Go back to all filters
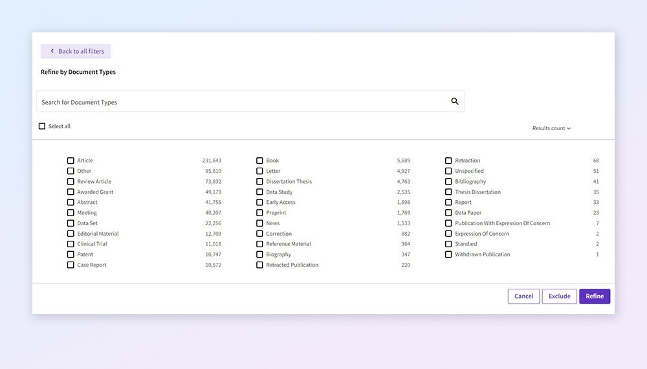Image resolution: width=647 pixels, height=369 pixels. pos(76,51)
